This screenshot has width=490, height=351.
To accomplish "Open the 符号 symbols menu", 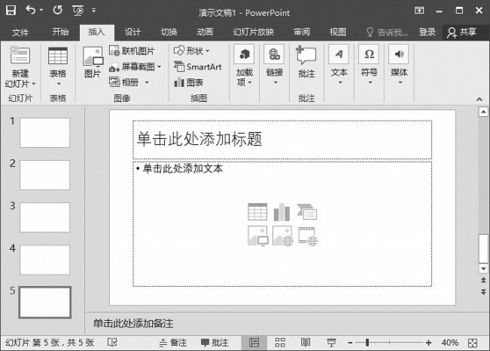I will [369, 65].
